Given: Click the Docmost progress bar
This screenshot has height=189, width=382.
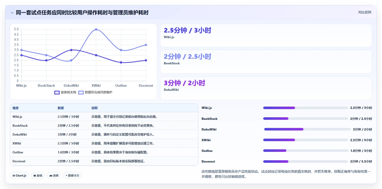Looking at the screenshot, I should (x=305, y=161).
